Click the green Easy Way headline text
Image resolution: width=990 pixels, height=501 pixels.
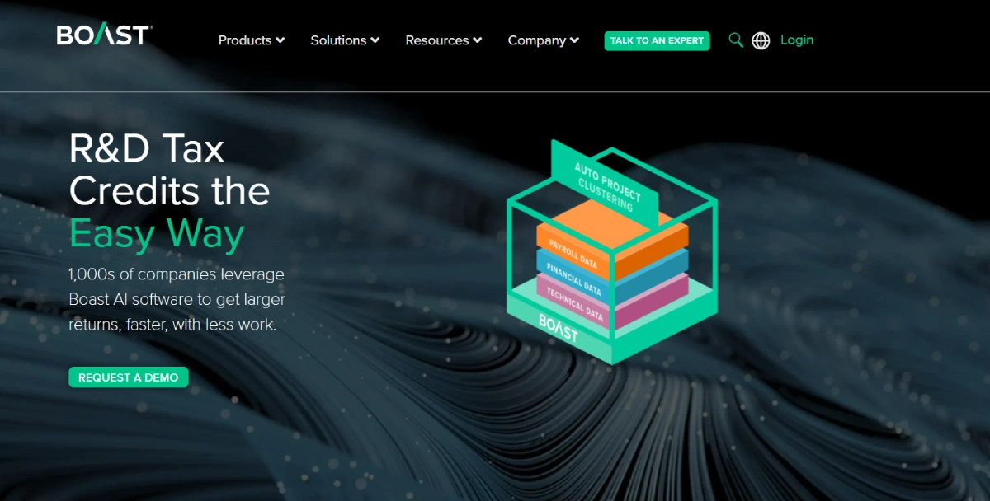[x=157, y=233]
